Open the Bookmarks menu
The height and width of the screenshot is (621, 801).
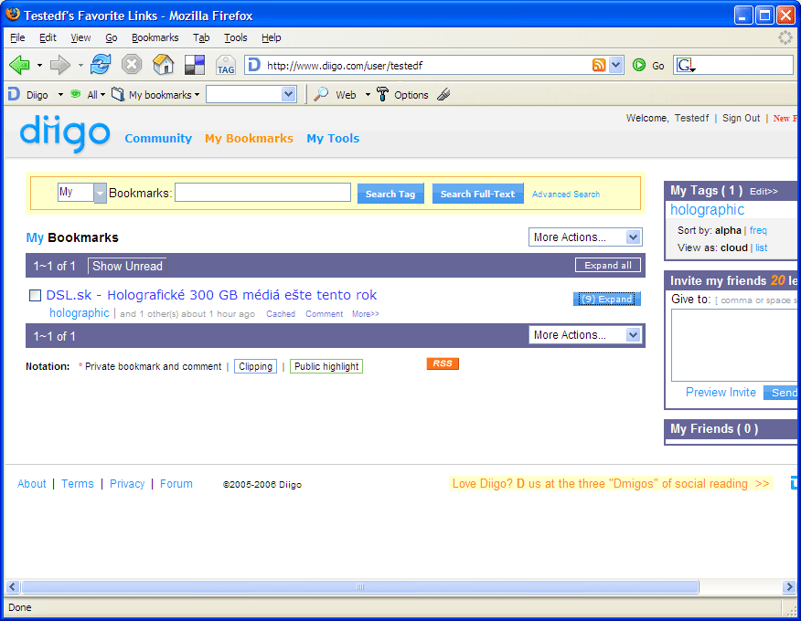[x=155, y=37]
